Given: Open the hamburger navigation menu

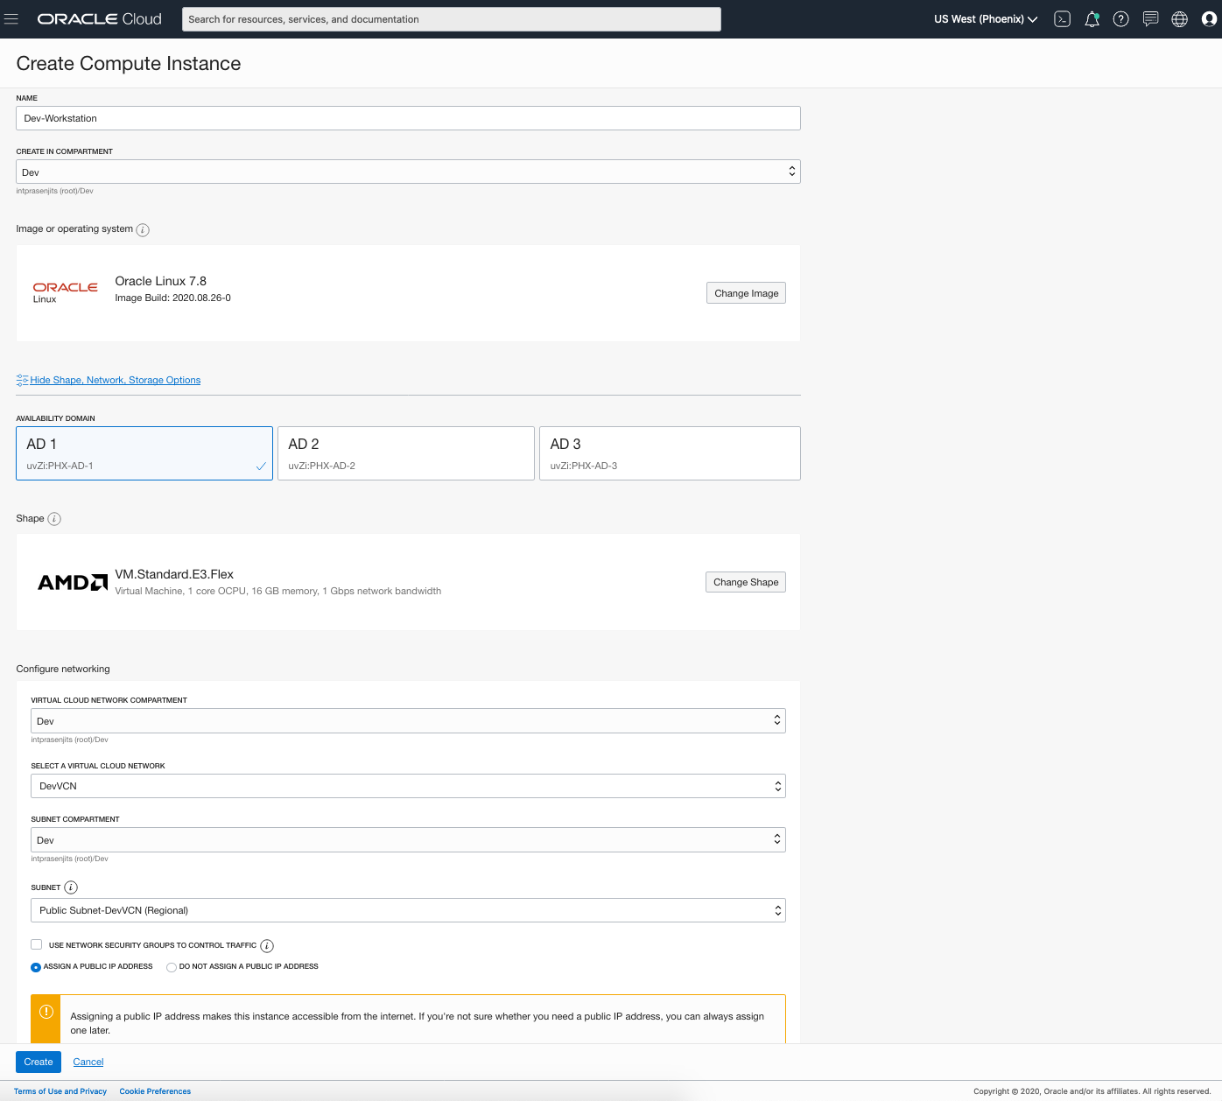Looking at the screenshot, I should click(x=11, y=19).
